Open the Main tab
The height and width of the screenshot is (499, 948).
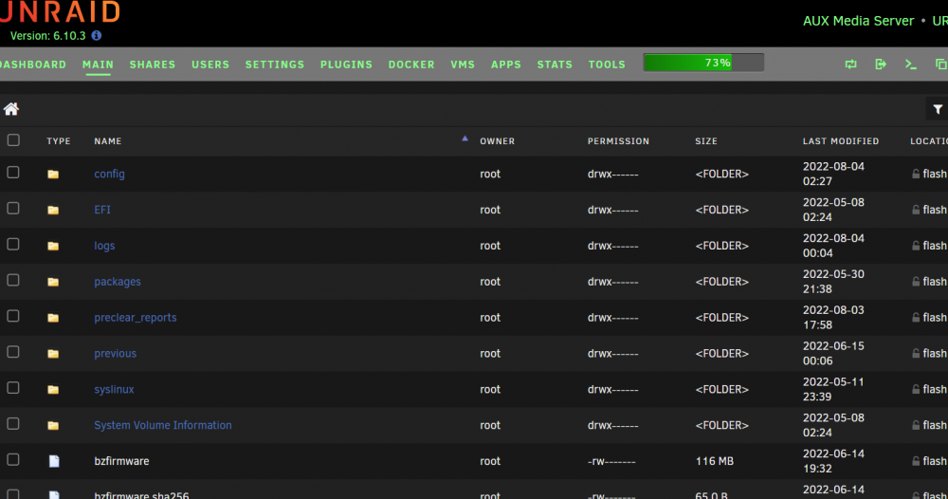98,65
